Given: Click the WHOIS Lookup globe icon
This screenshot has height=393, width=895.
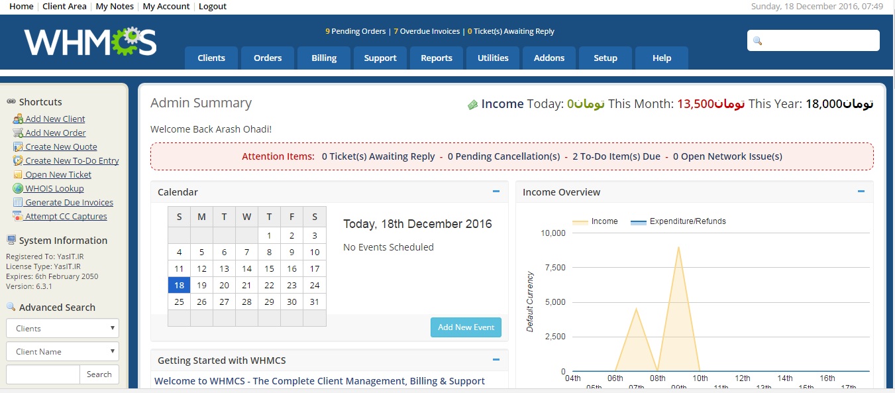Looking at the screenshot, I should [18, 189].
